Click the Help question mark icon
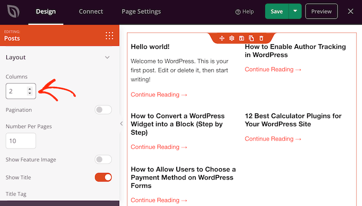The width and height of the screenshot is (362, 206). click(238, 12)
